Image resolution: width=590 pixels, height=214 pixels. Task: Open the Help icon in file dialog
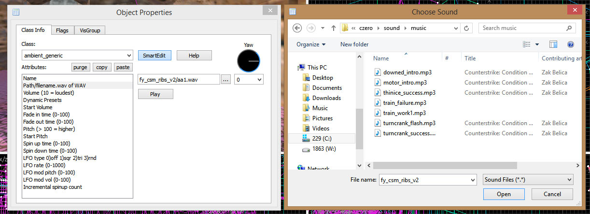tap(570, 44)
